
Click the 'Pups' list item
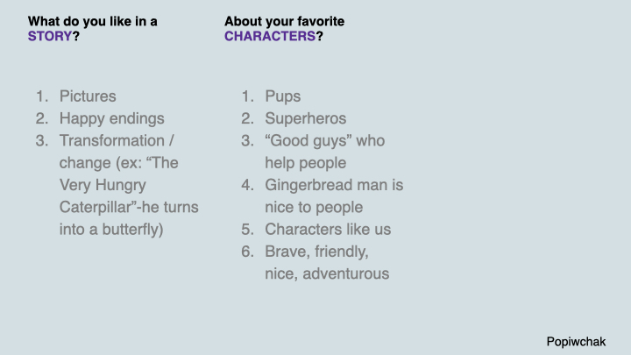coord(283,96)
